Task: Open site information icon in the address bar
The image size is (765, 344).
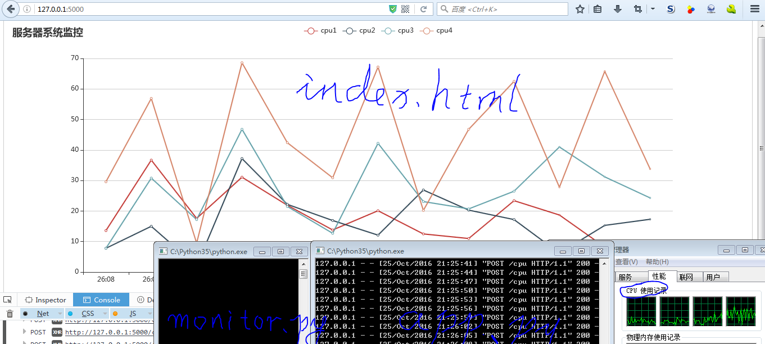Action: click(x=27, y=10)
